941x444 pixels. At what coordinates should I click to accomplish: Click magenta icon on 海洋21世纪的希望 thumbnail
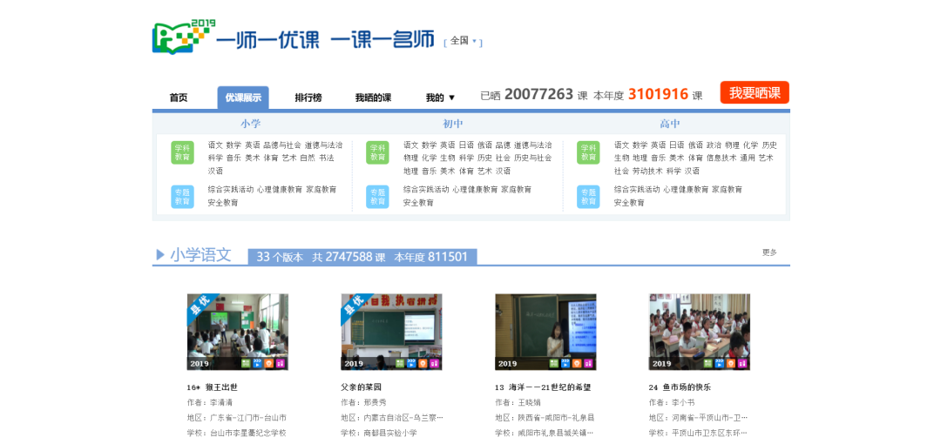point(587,363)
